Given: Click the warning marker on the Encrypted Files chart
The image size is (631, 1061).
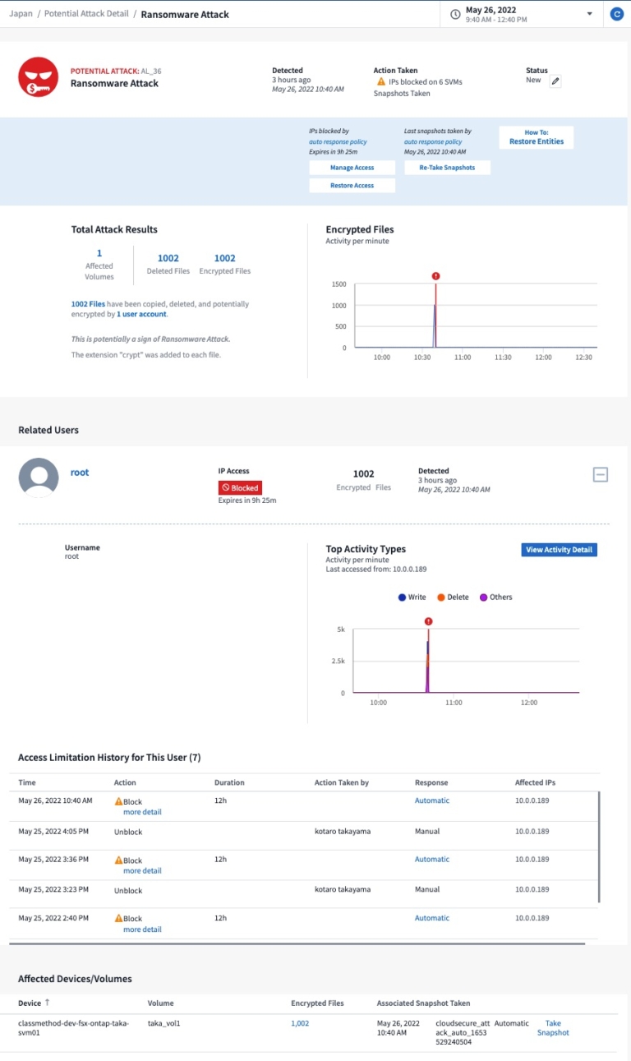Looking at the screenshot, I should click(x=436, y=276).
